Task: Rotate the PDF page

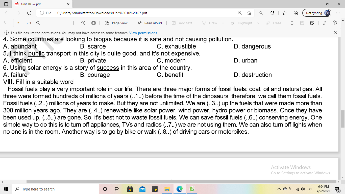Action: (x=83, y=23)
